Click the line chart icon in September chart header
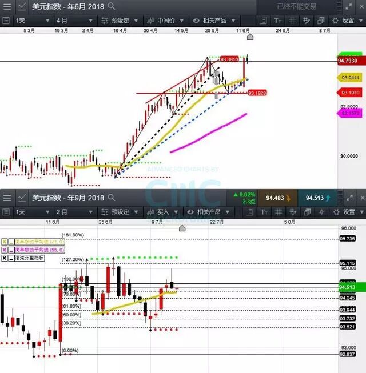Image resolution: width=366 pixels, height=373 pixels. point(22,198)
